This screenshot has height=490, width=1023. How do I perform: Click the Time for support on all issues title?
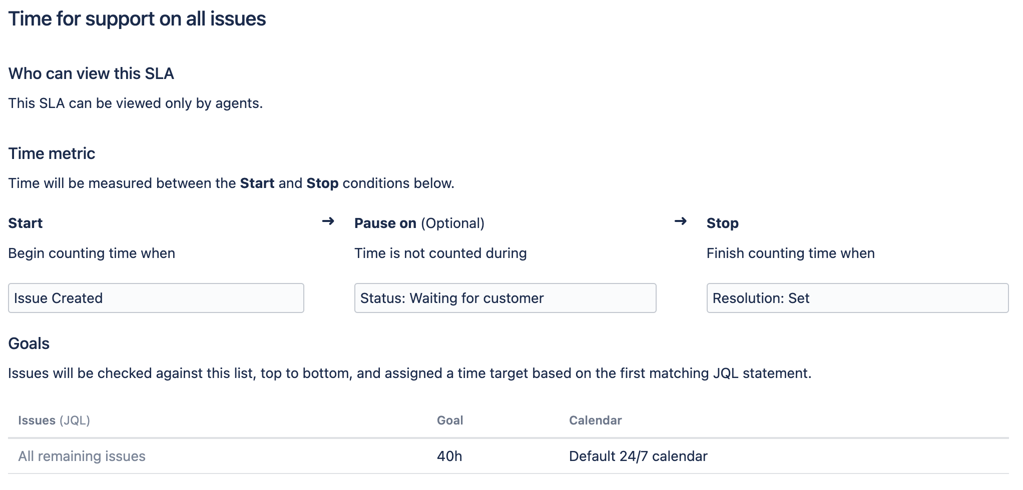click(137, 19)
